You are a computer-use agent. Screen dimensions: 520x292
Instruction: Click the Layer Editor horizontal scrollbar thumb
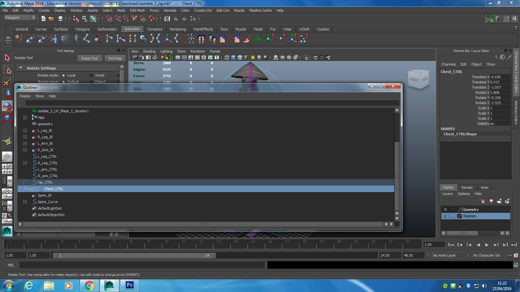pyautogui.click(x=462, y=233)
